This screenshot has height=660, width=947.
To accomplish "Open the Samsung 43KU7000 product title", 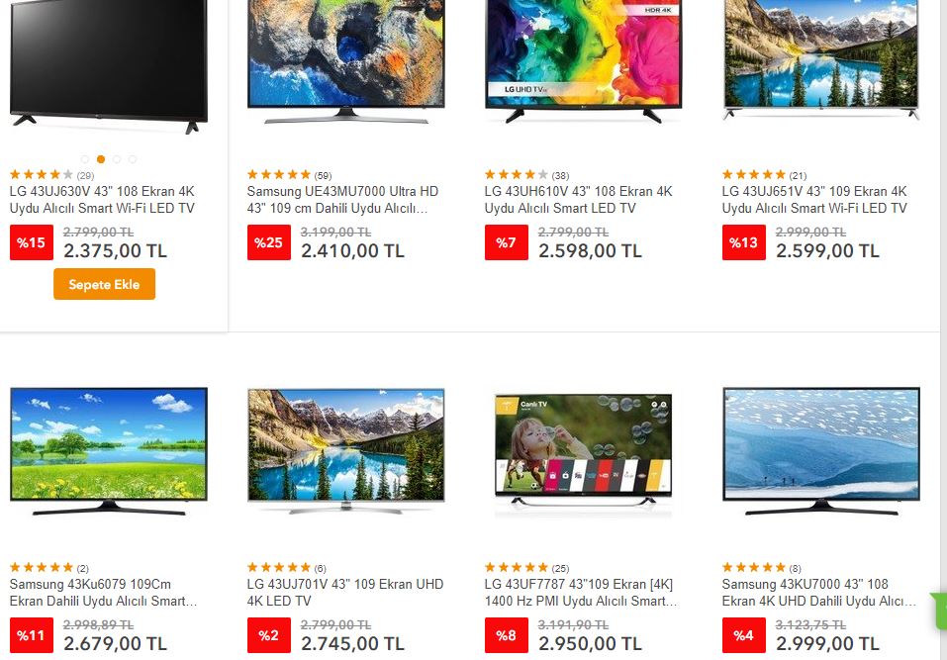I will (x=819, y=593).
